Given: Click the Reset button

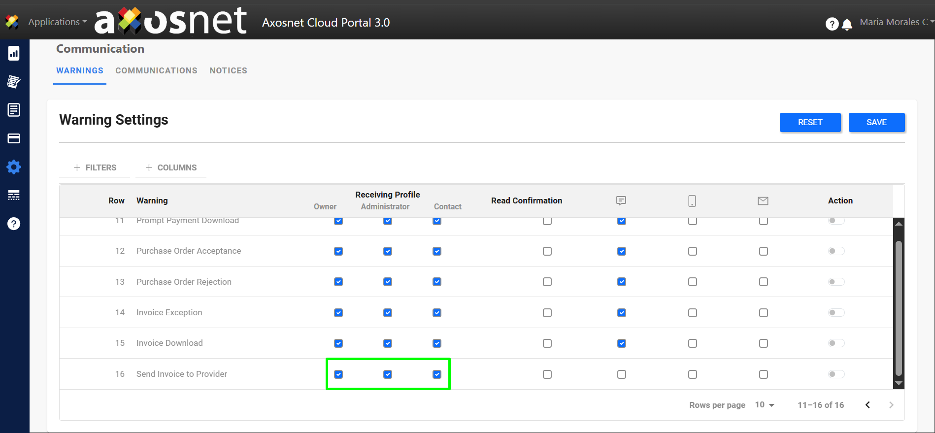Looking at the screenshot, I should click(810, 122).
